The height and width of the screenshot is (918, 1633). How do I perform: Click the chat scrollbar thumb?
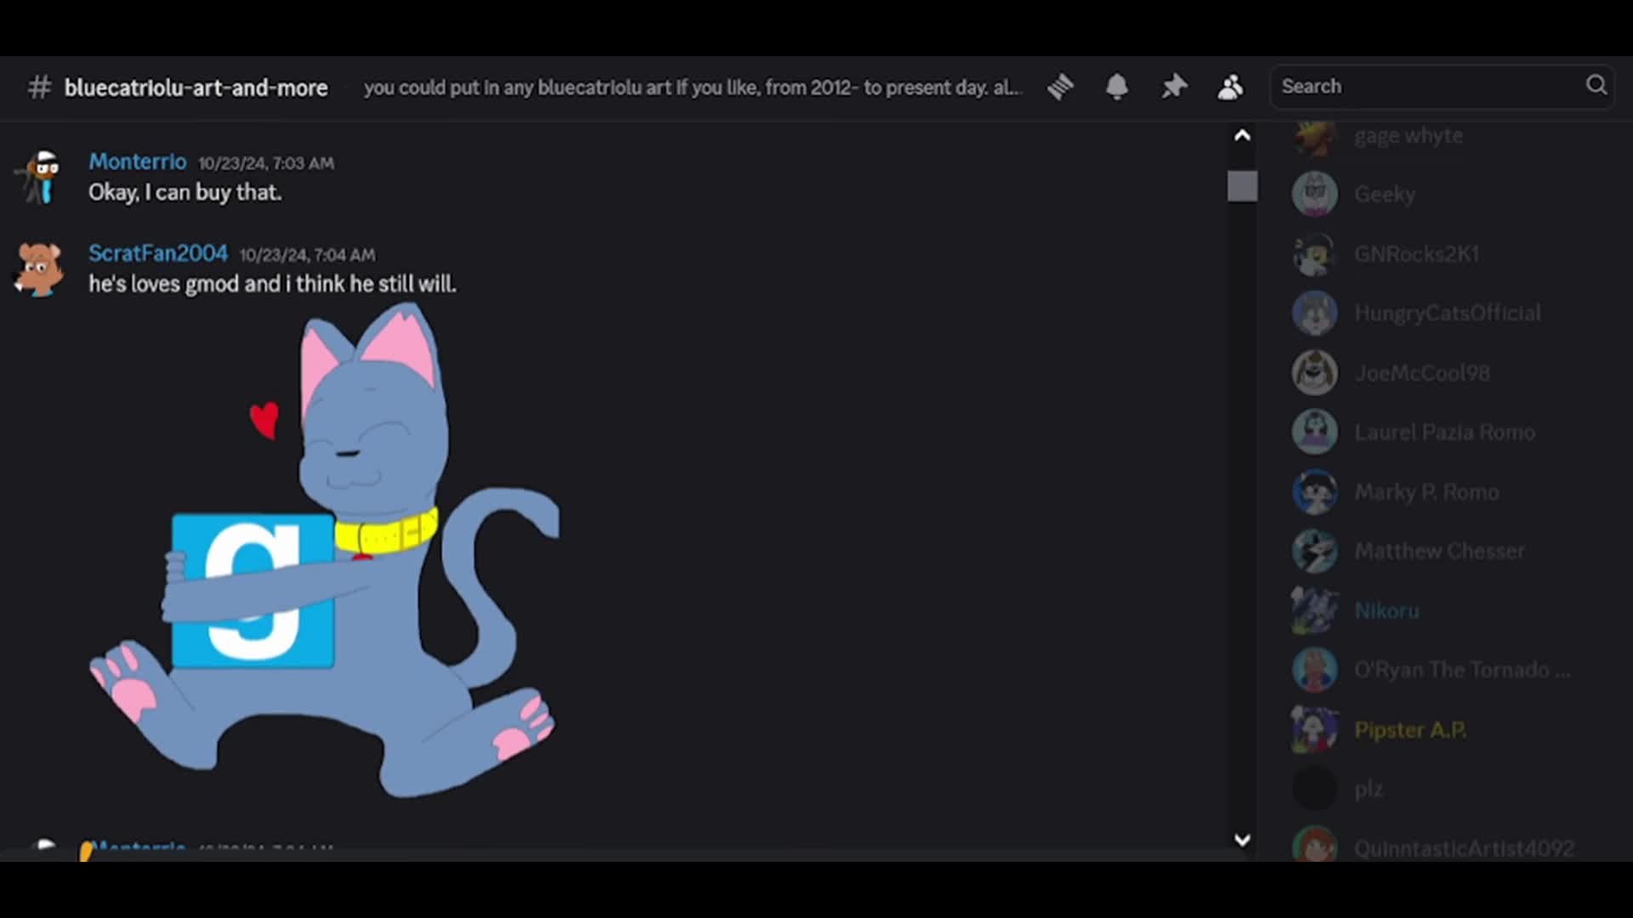point(1242,186)
